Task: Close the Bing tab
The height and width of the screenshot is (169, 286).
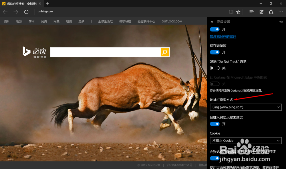Action: [40, 3]
